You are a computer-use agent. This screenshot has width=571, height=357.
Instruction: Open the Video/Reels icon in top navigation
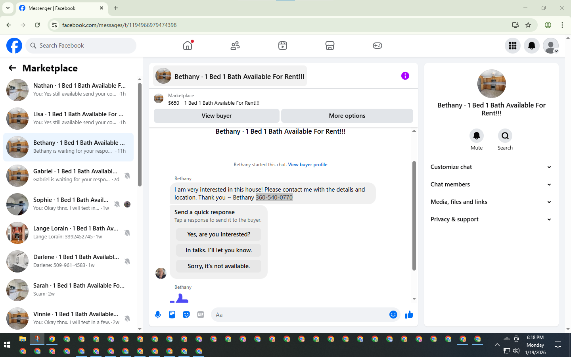pyautogui.click(x=283, y=46)
